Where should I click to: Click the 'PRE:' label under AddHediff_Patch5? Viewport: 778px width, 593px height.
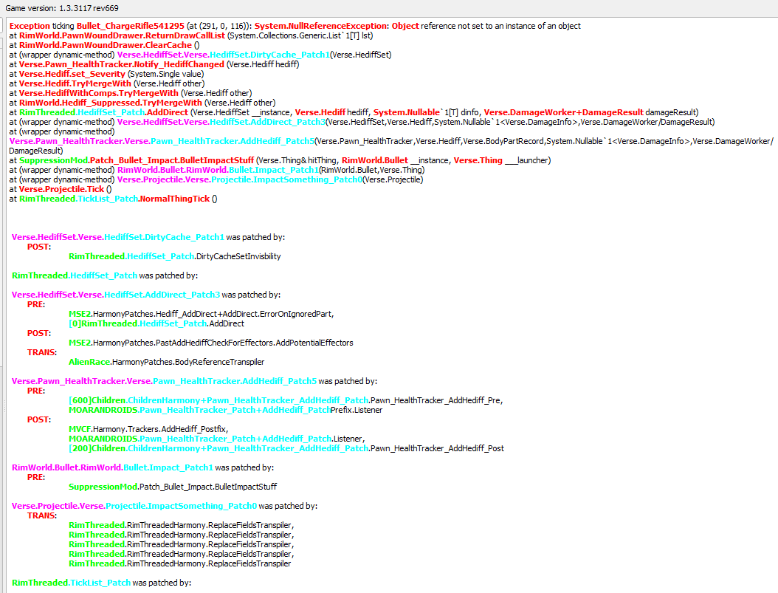tap(36, 391)
